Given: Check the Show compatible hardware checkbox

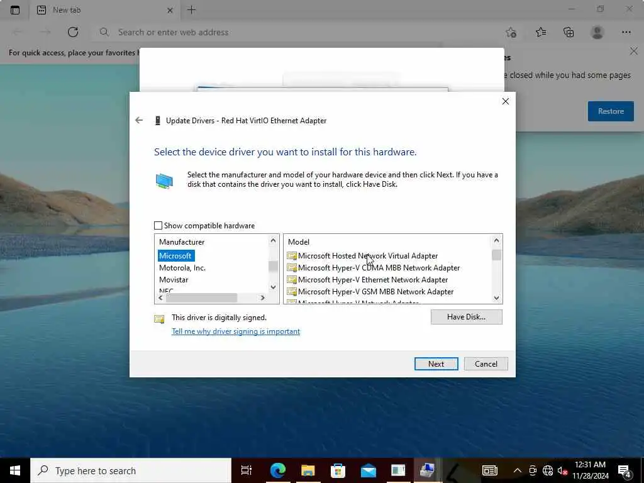Looking at the screenshot, I should pos(158,226).
